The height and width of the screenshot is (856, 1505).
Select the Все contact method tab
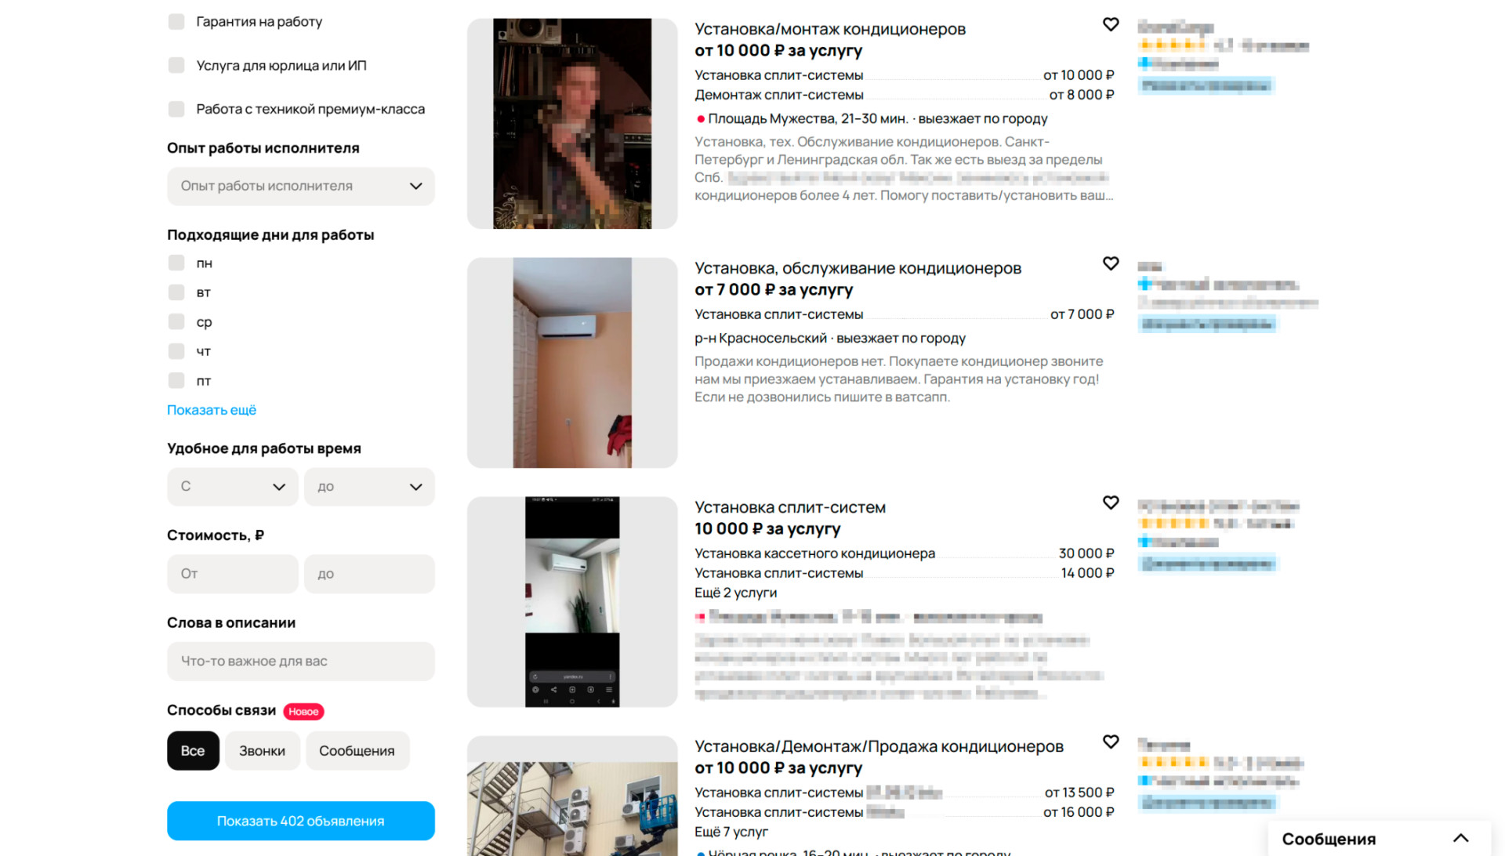tap(193, 751)
